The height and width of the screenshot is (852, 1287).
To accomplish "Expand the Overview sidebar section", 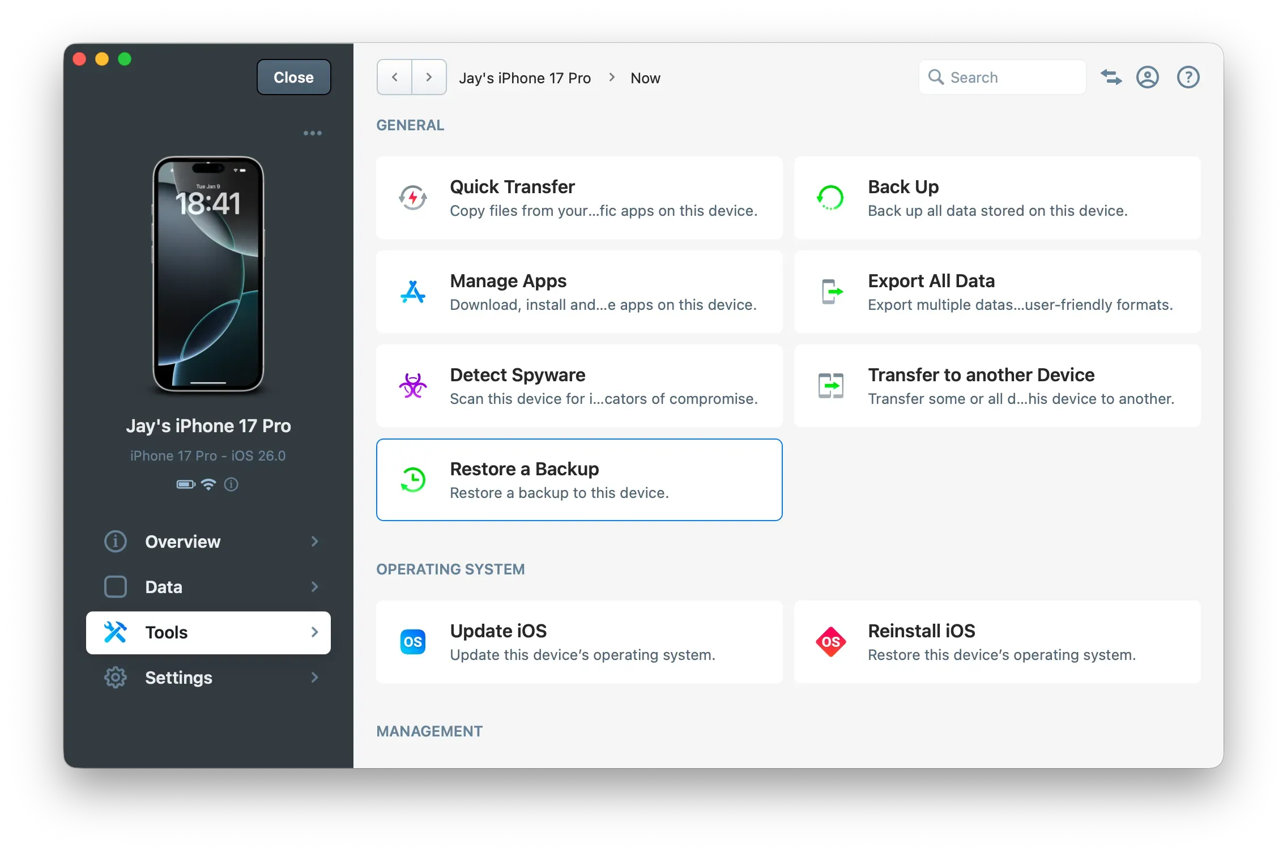I will coord(208,542).
